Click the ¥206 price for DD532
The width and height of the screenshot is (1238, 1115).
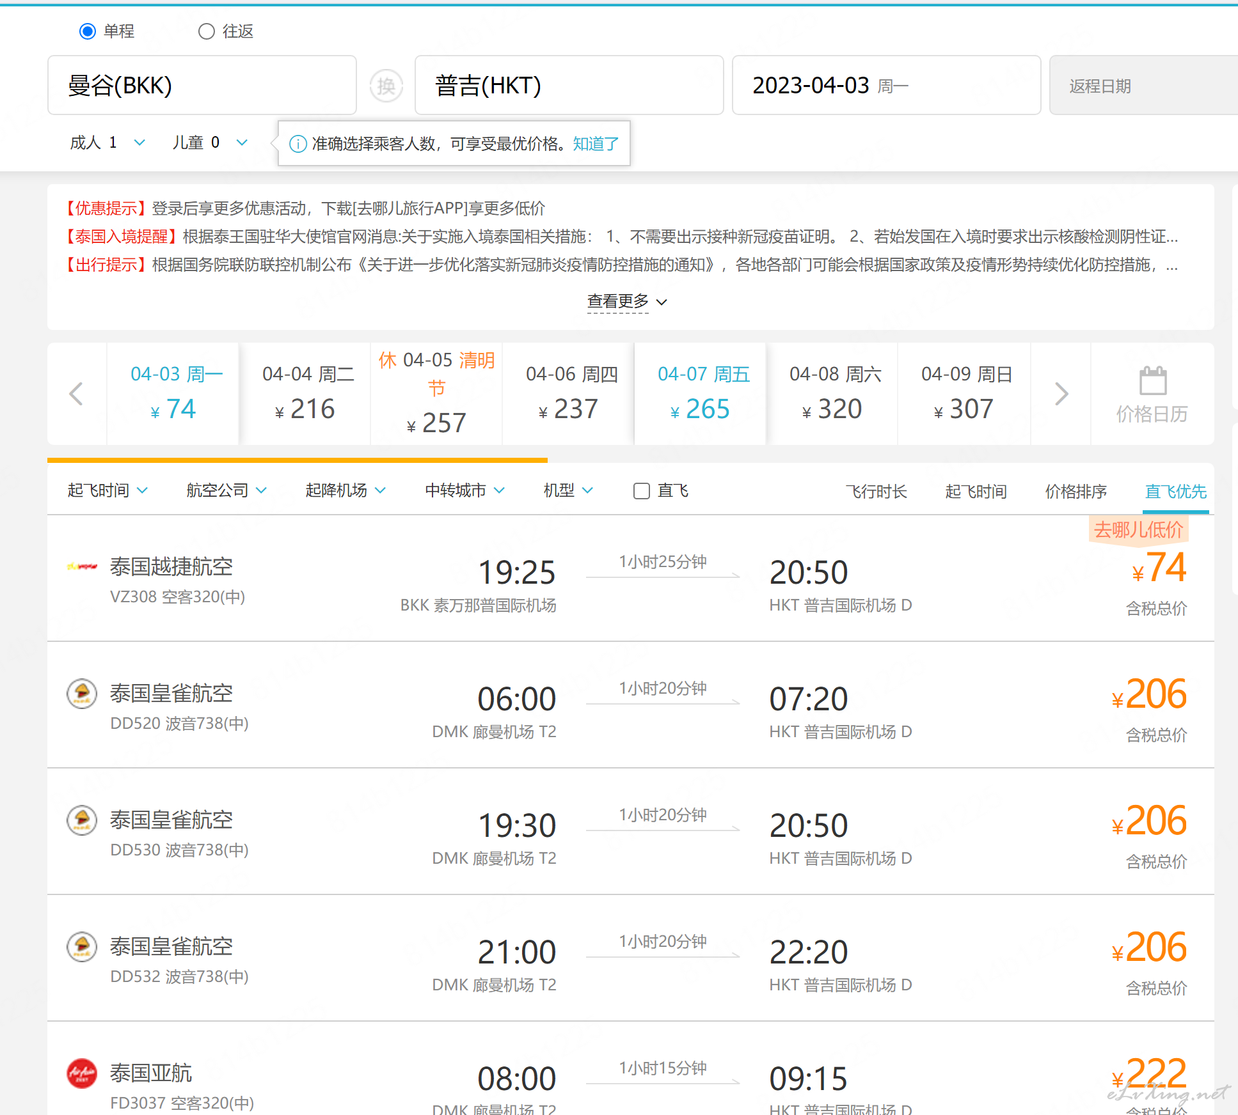[x=1149, y=947]
